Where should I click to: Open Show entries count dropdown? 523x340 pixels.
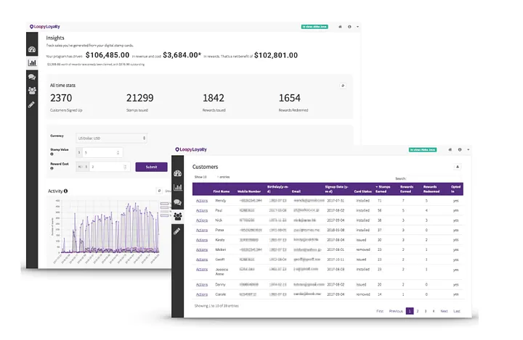point(212,177)
